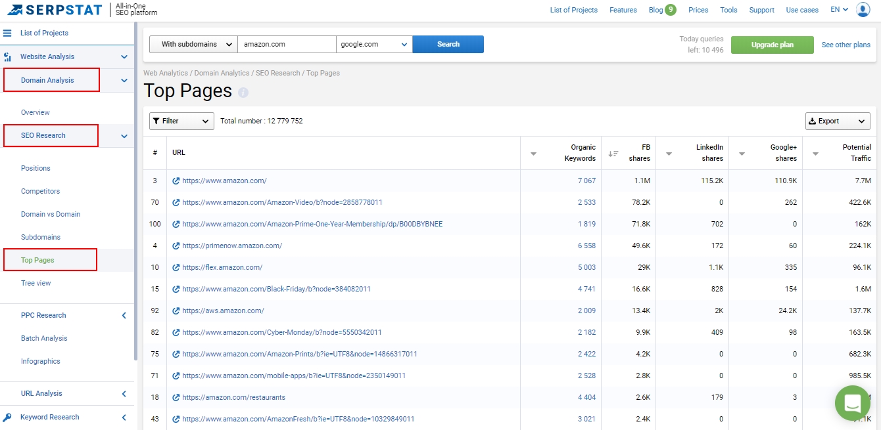Open the 6 558 organic keywords value
The width and height of the screenshot is (881, 430).
(586, 246)
